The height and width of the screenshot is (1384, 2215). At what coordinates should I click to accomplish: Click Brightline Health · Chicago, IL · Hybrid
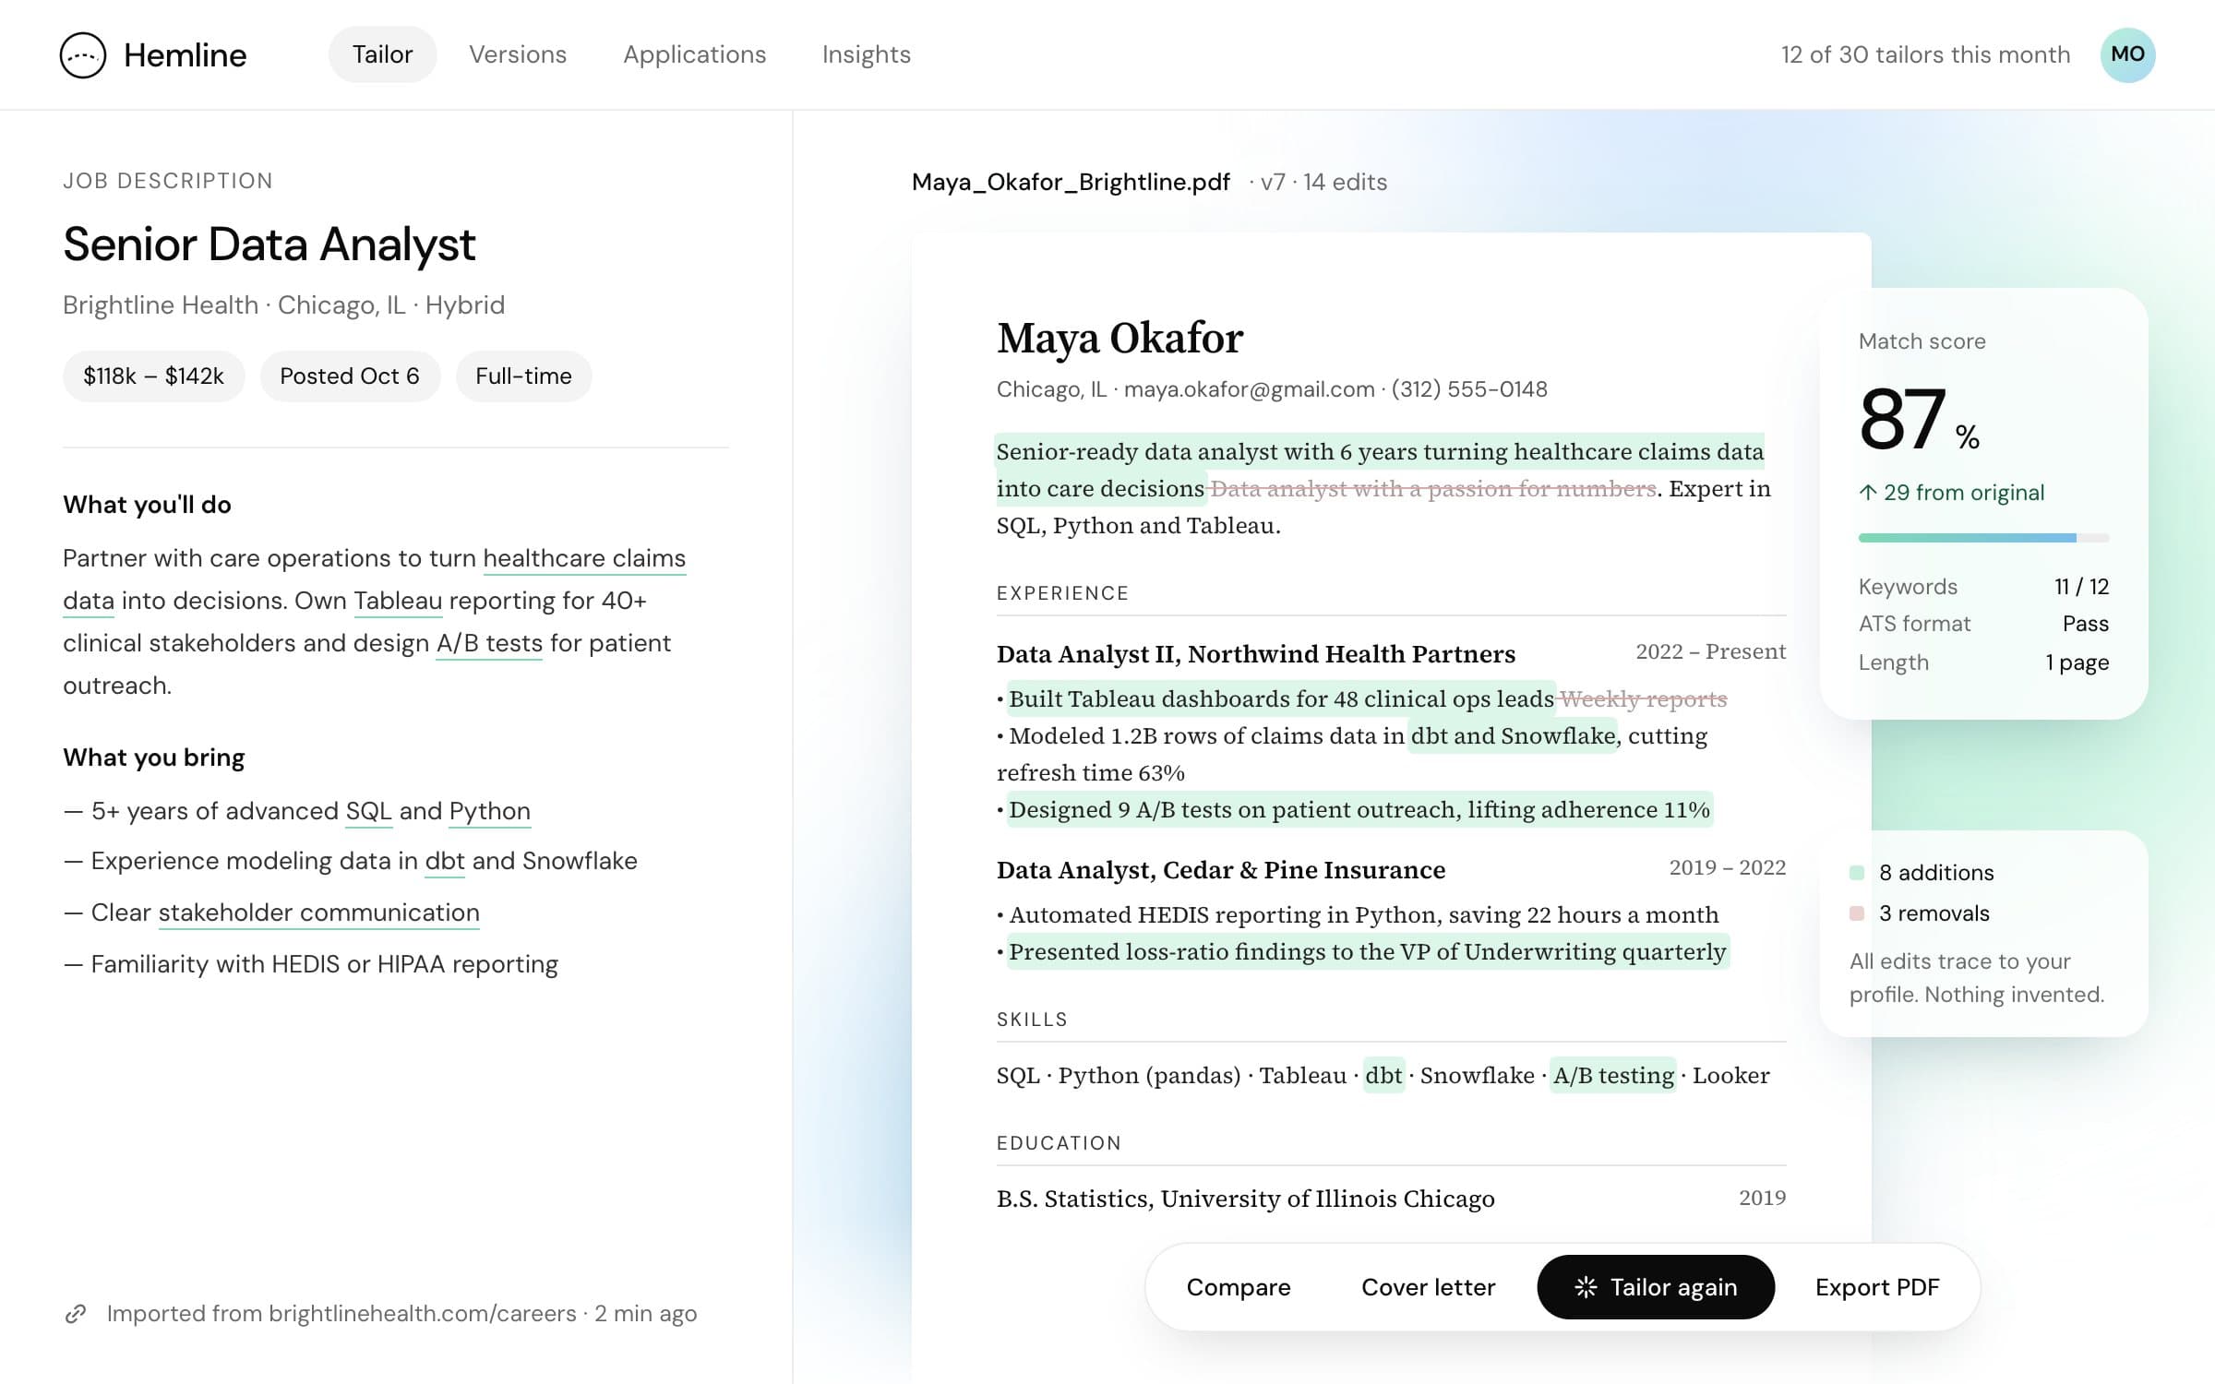click(x=284, y=305)
